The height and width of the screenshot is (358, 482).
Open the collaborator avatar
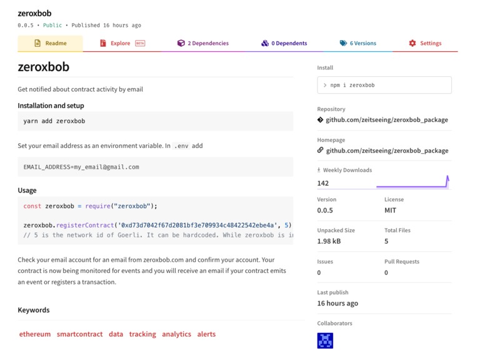(x=325, y=341)
